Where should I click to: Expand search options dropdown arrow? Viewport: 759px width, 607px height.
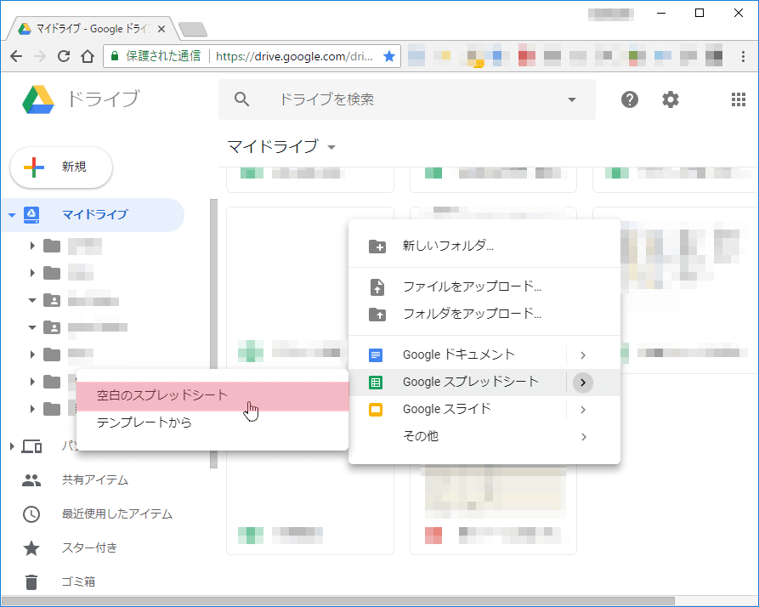click(572, 99)
